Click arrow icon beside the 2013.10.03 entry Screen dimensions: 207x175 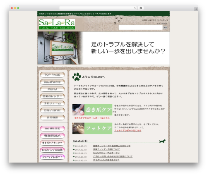pos(74,157)
